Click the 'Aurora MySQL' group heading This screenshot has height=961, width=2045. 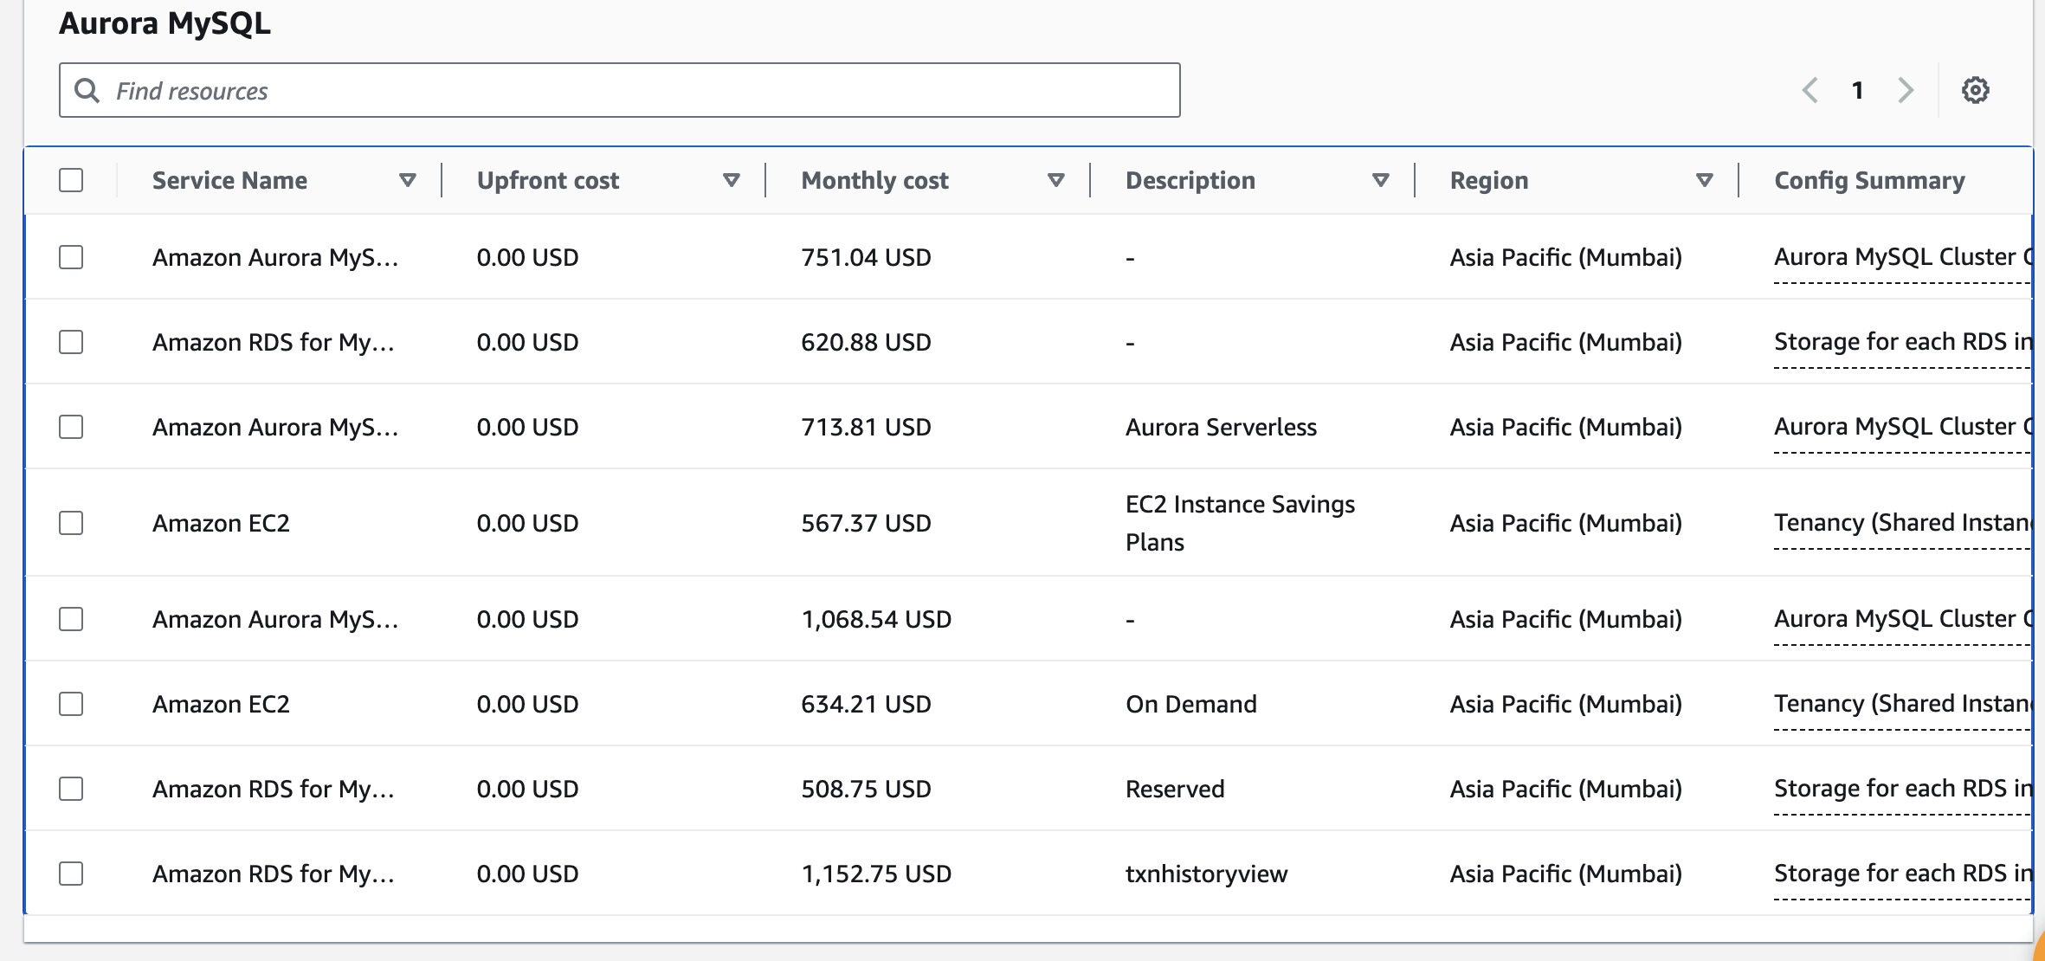165,23
